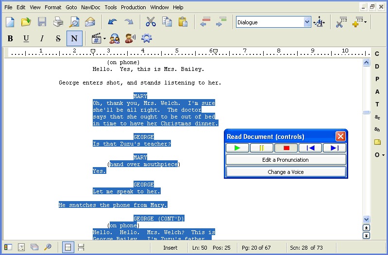Select Character element C in sidebar

377,54
